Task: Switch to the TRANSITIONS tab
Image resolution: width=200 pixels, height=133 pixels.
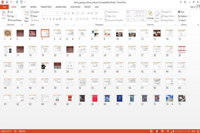Action: point(46,7)
